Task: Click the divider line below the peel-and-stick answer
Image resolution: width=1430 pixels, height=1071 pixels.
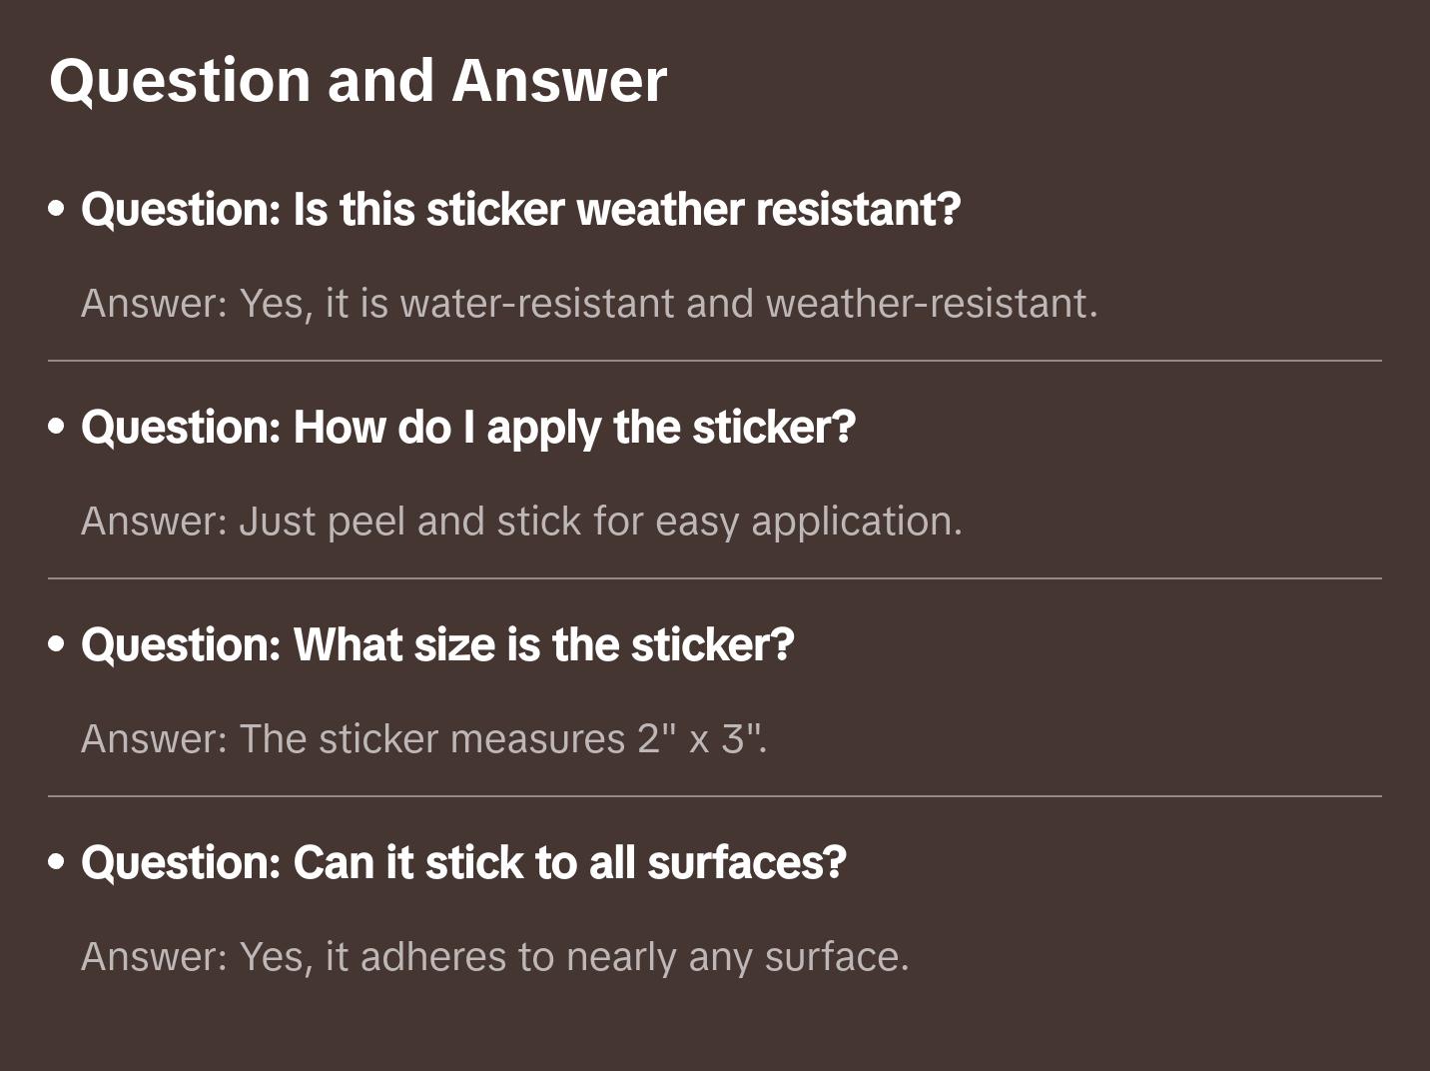Action: [x=715, y=578]
